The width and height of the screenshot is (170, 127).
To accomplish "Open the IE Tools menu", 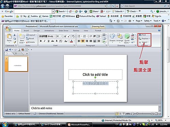I will [x=157, y=21].
